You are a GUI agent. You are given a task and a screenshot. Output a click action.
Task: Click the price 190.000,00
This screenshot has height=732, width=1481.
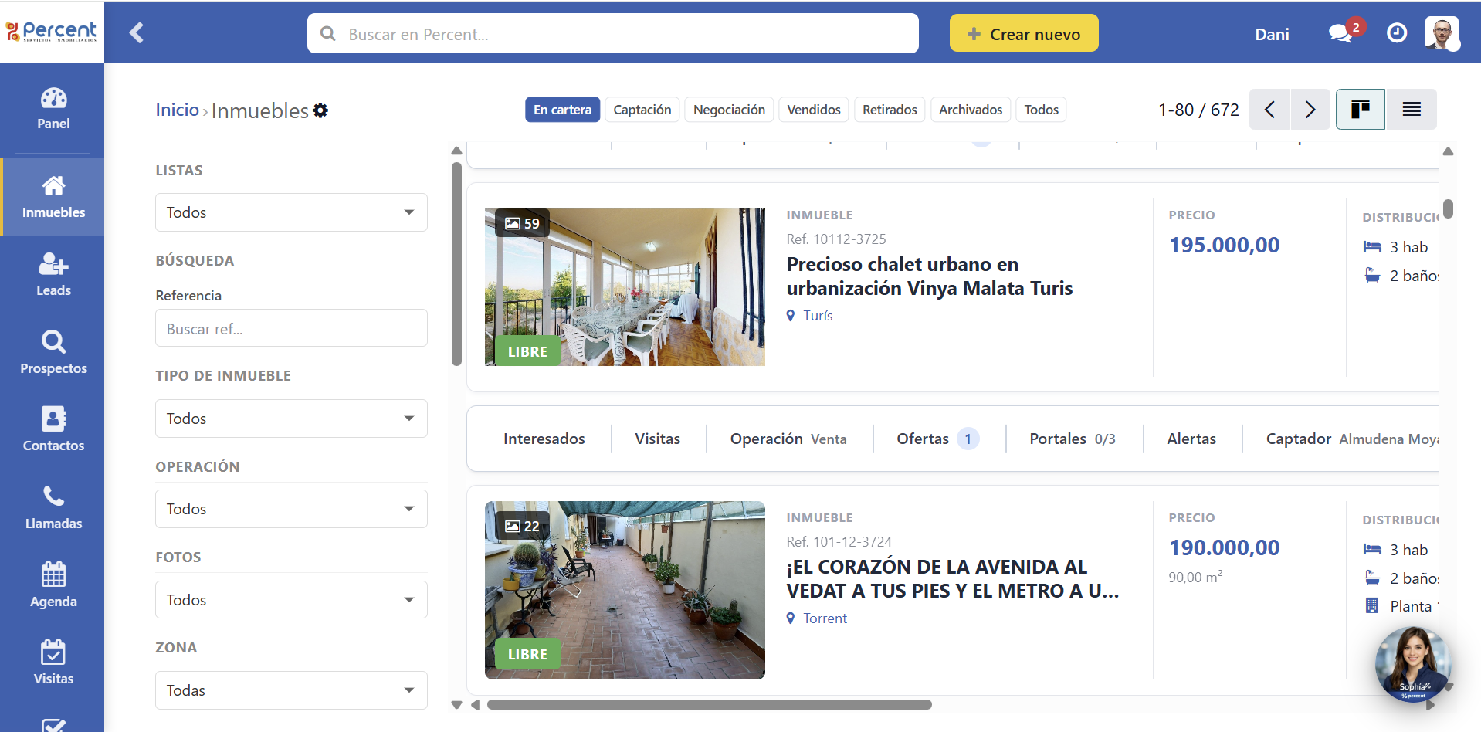pyautogui.click(x=1224, y=547)
